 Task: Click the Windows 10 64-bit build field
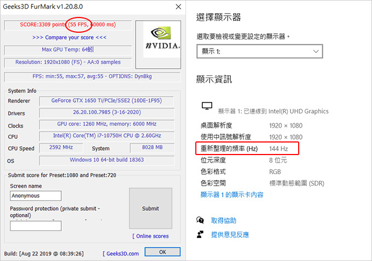point(107,160)
